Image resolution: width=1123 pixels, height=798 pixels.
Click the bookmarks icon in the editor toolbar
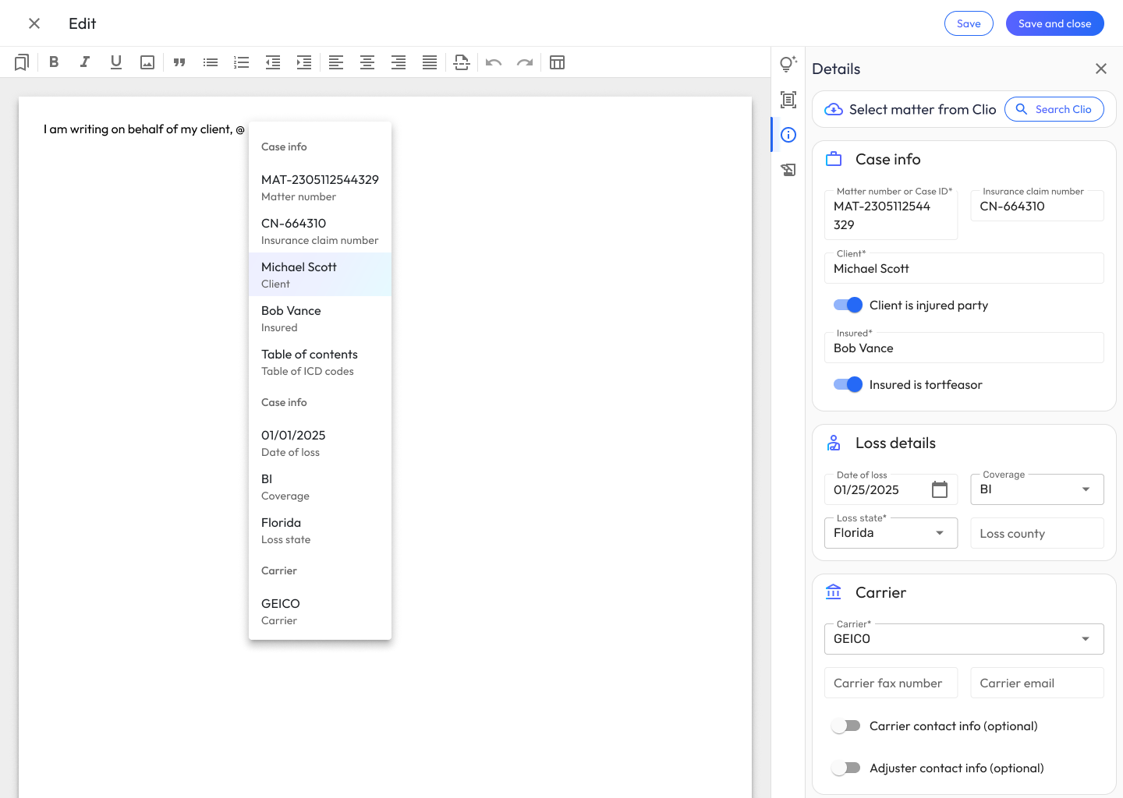22,62
